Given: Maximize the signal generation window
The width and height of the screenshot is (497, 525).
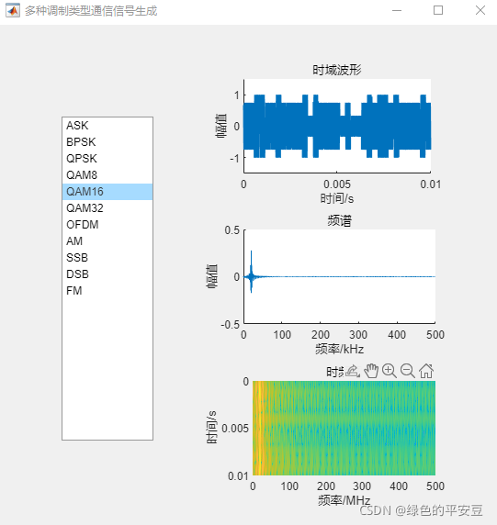Looking at the screenshot, I should point(438,11).
